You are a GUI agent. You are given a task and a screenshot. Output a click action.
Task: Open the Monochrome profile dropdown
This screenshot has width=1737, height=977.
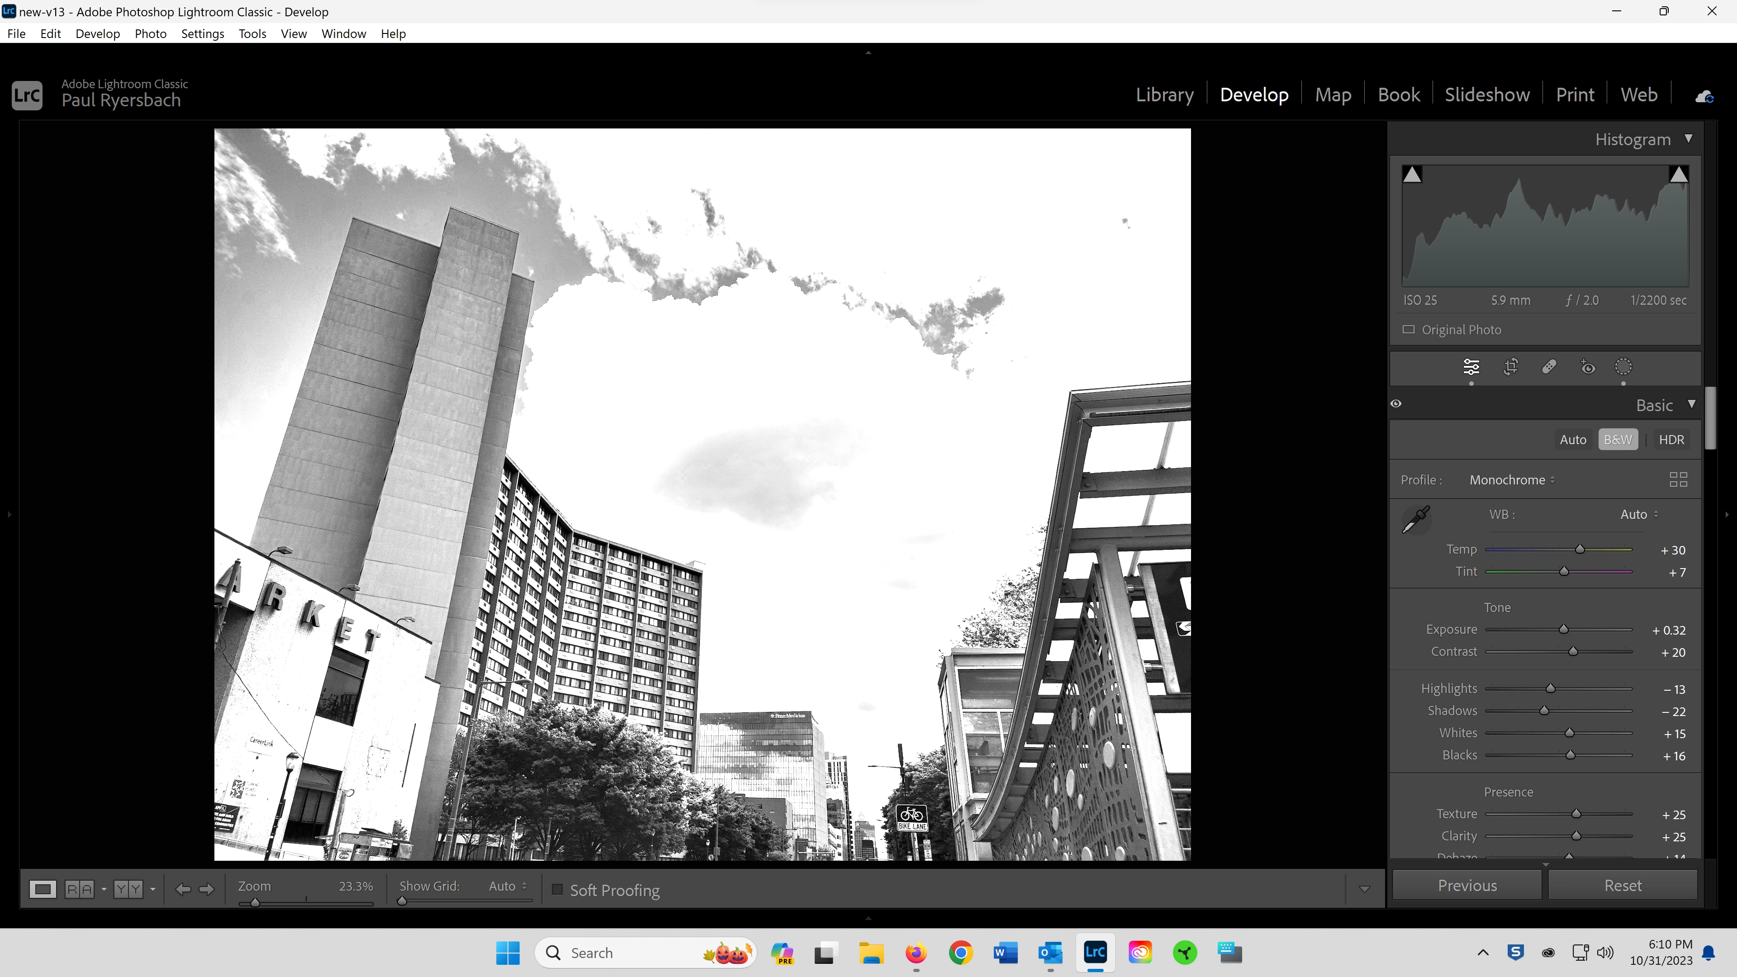tap(1511, 480)
